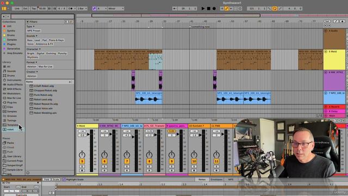Click the Punch-In switch icon
The image size is (348, 196).
269,9
